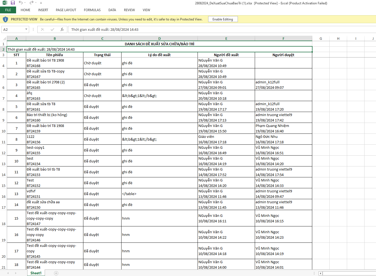
Task: Expand the Name Box dropdown arrow
Action: pos(26,29)
